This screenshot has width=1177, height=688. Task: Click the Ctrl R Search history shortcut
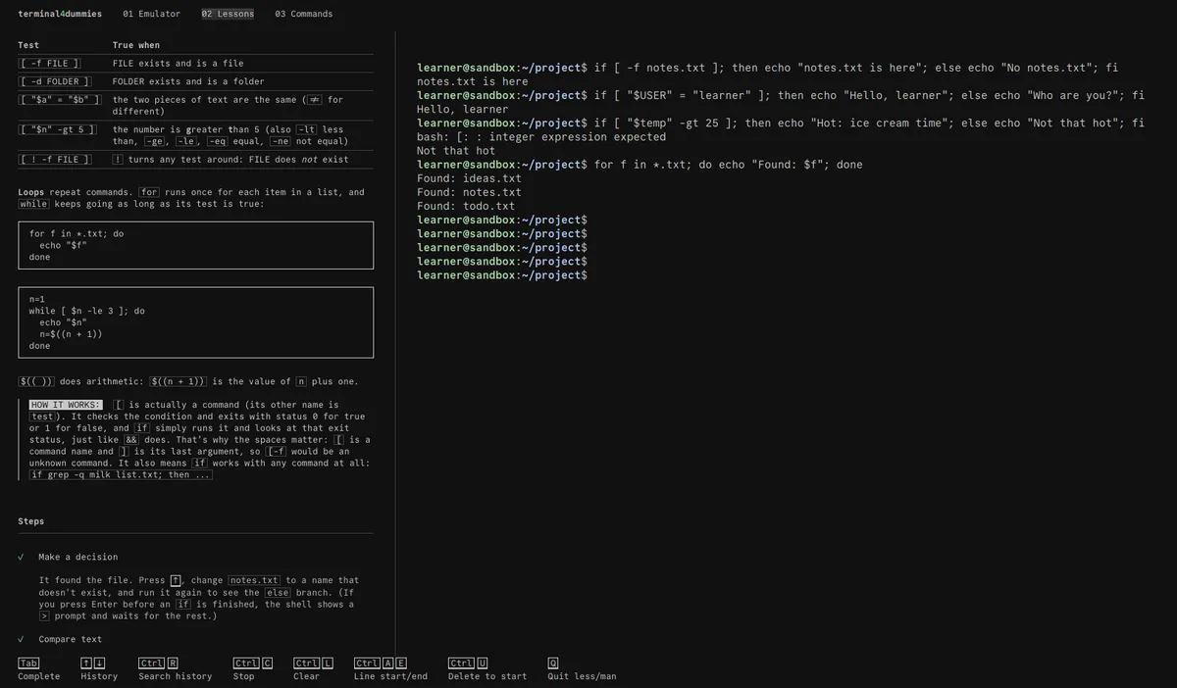tap(175, 669)
